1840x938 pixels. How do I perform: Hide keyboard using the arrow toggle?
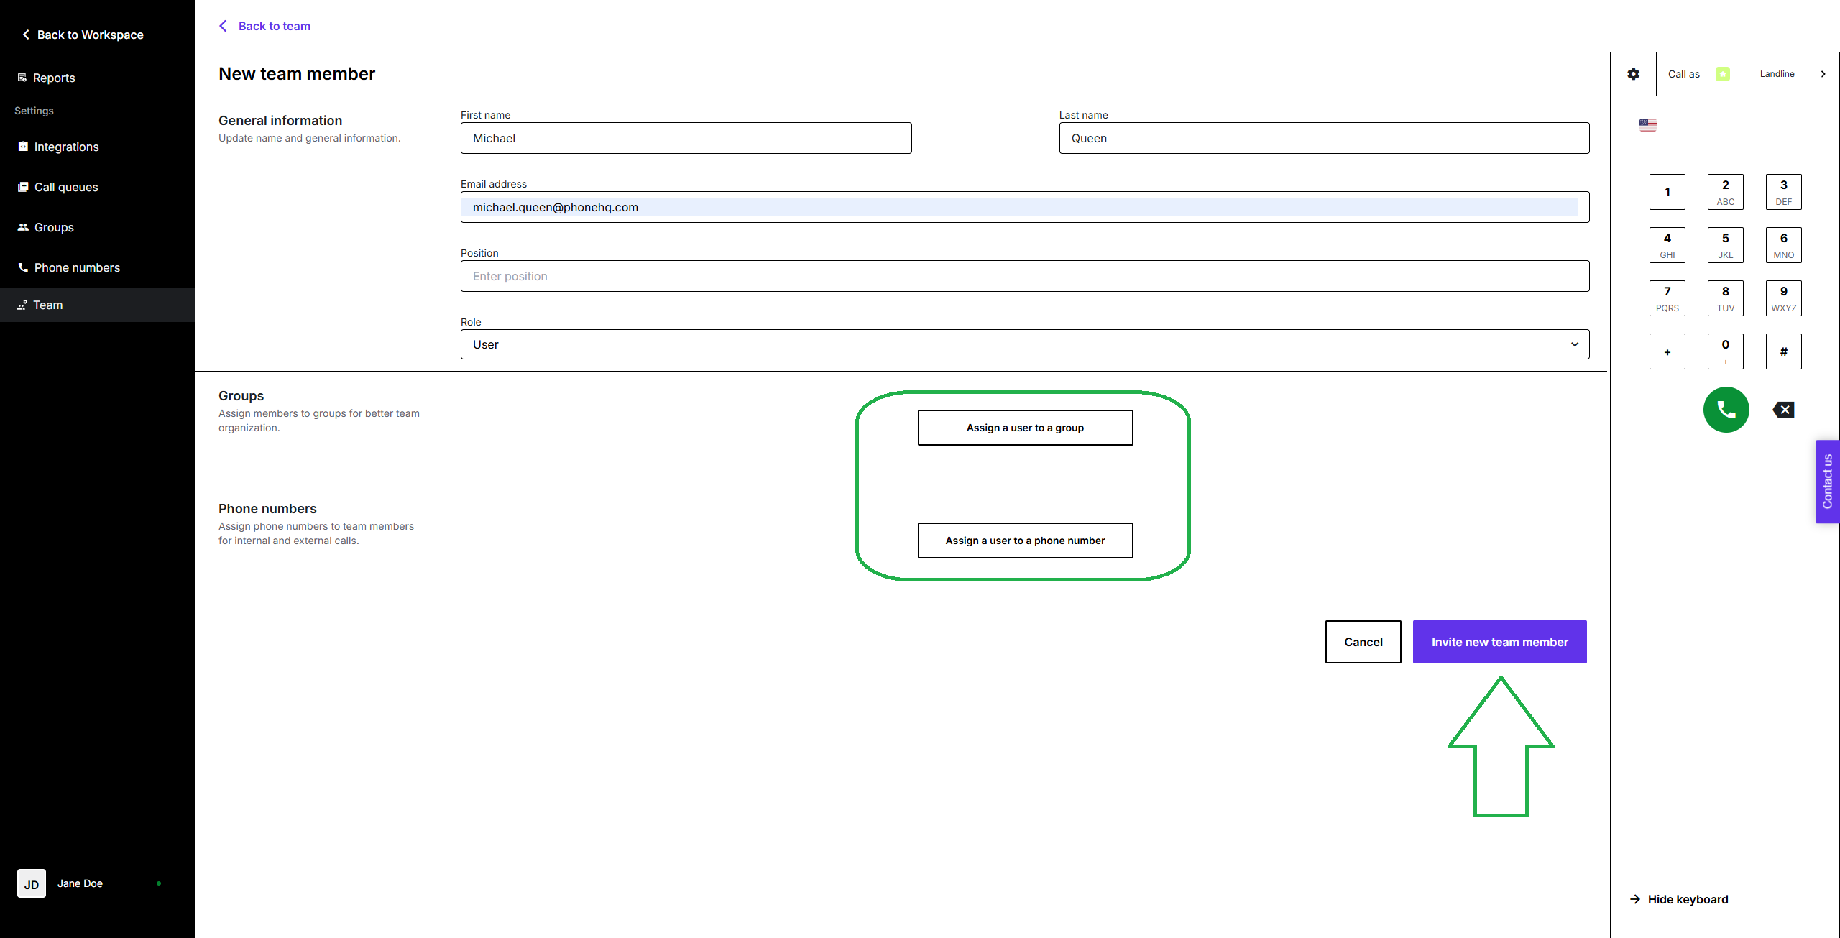(1635, 899)
